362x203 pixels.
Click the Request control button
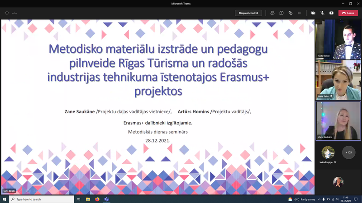pos(248,13)
